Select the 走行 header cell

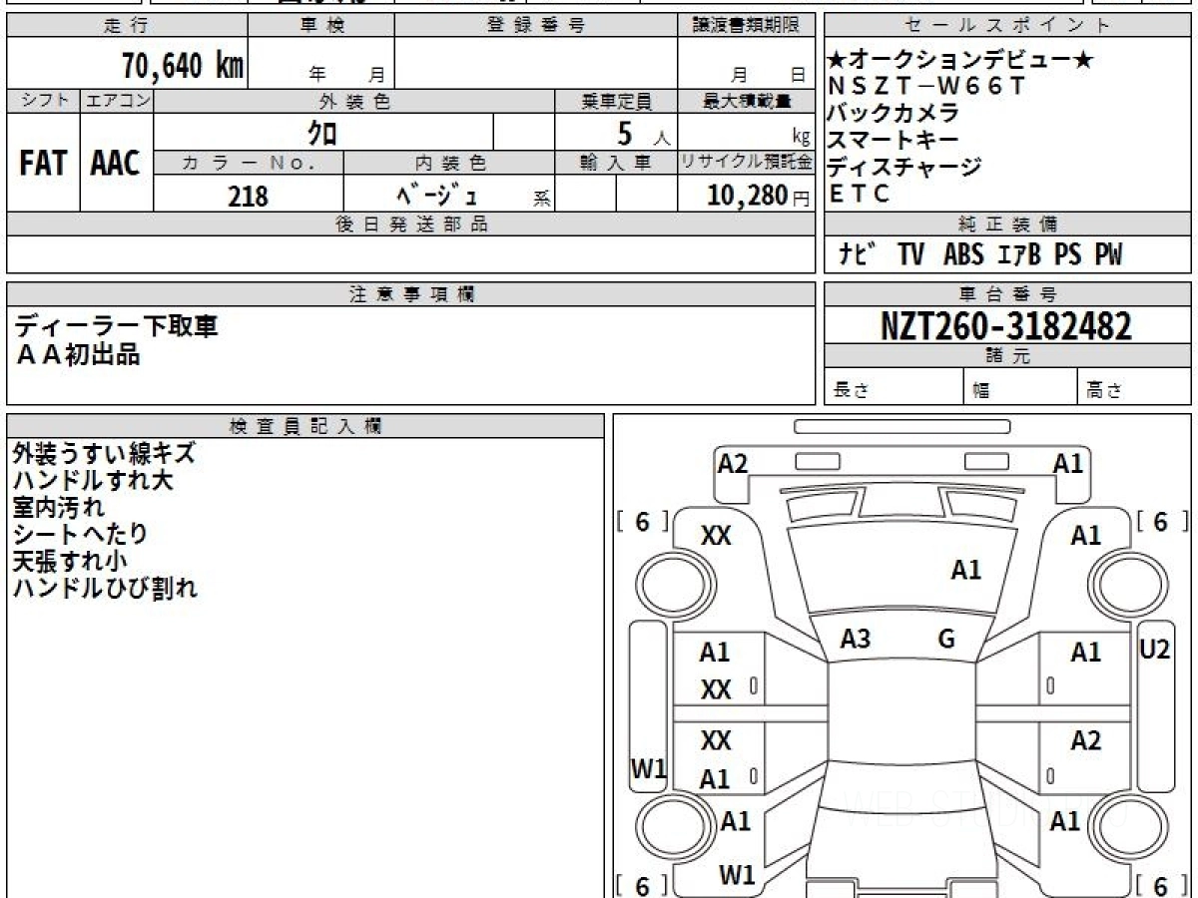(126, 26)
